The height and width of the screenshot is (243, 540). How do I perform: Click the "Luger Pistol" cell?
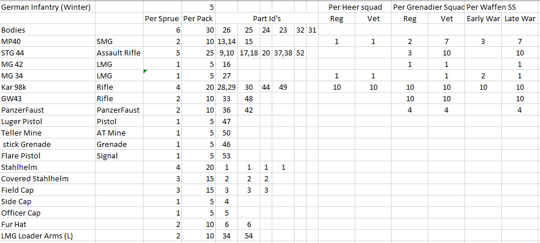coord(47,121)
